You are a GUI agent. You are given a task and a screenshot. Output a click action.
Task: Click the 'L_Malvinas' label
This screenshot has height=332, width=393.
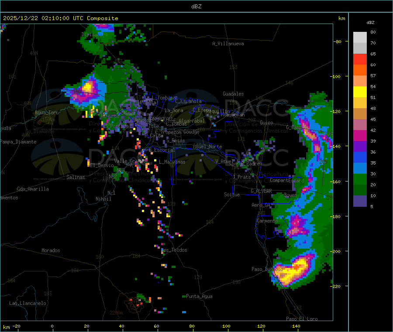pos(172,162)
